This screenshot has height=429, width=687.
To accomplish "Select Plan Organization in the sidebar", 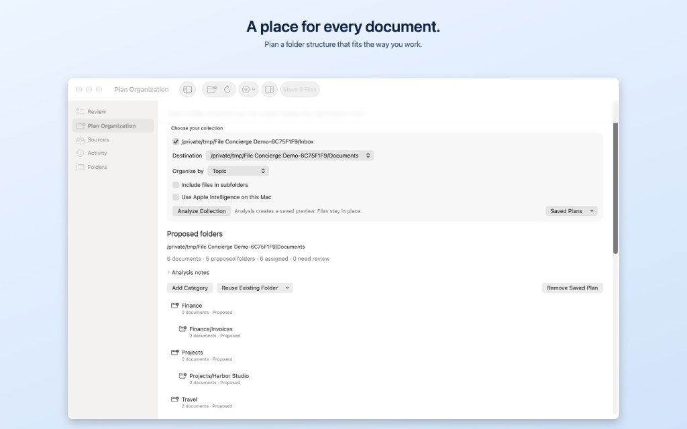I will (113, 125).
